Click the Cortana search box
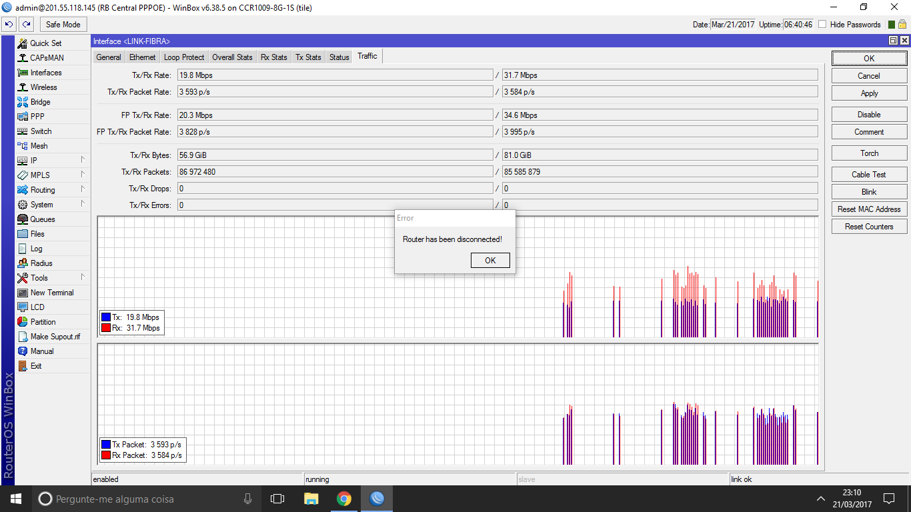 coord(147,499)
